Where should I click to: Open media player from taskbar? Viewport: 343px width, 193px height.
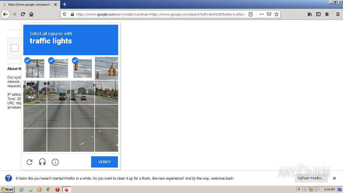tap(39, 190)
